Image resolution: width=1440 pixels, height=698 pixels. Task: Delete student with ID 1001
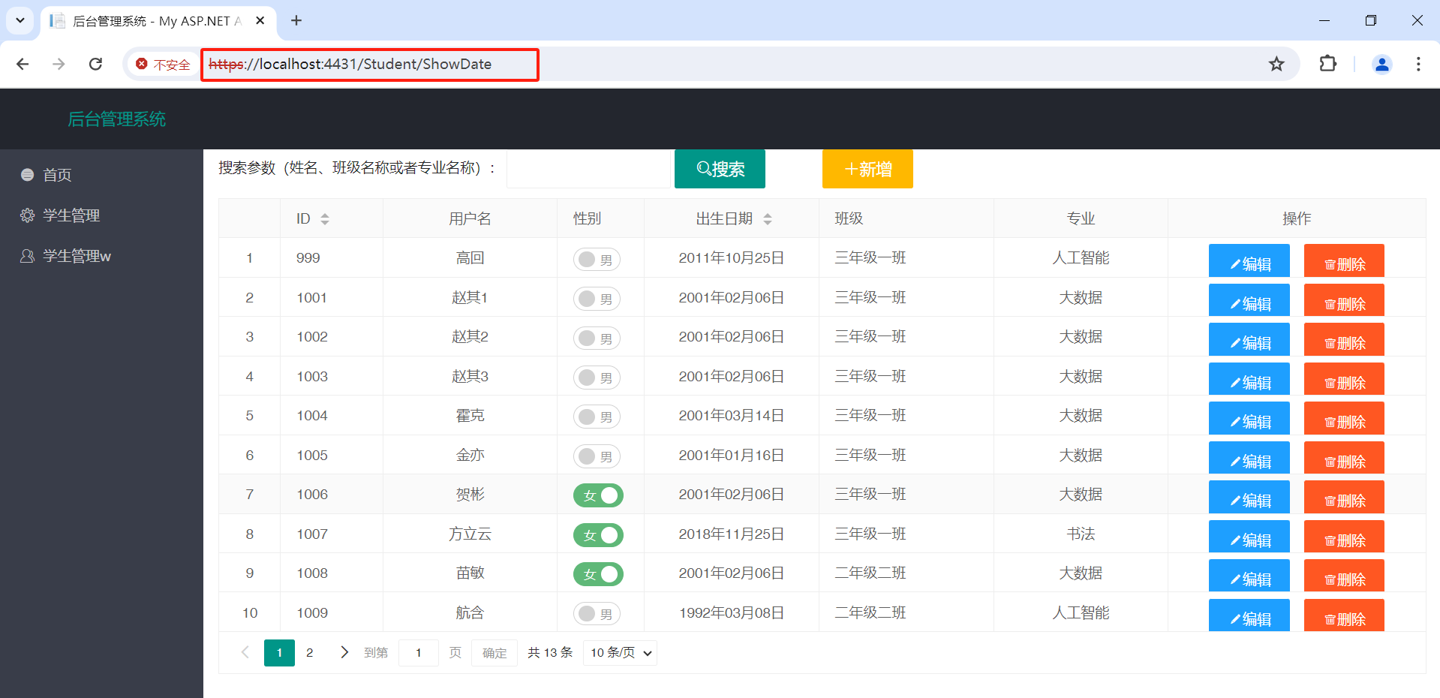(x=1344, y=300)
